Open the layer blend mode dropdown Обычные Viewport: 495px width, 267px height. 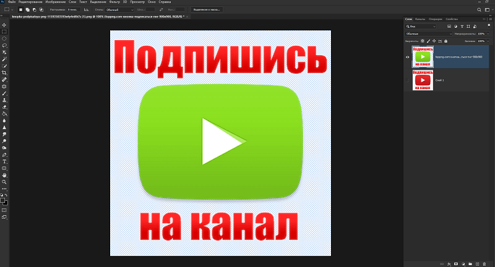(429, 34)
